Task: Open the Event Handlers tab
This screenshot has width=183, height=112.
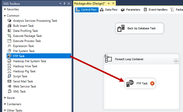Action: coord(155,10)
